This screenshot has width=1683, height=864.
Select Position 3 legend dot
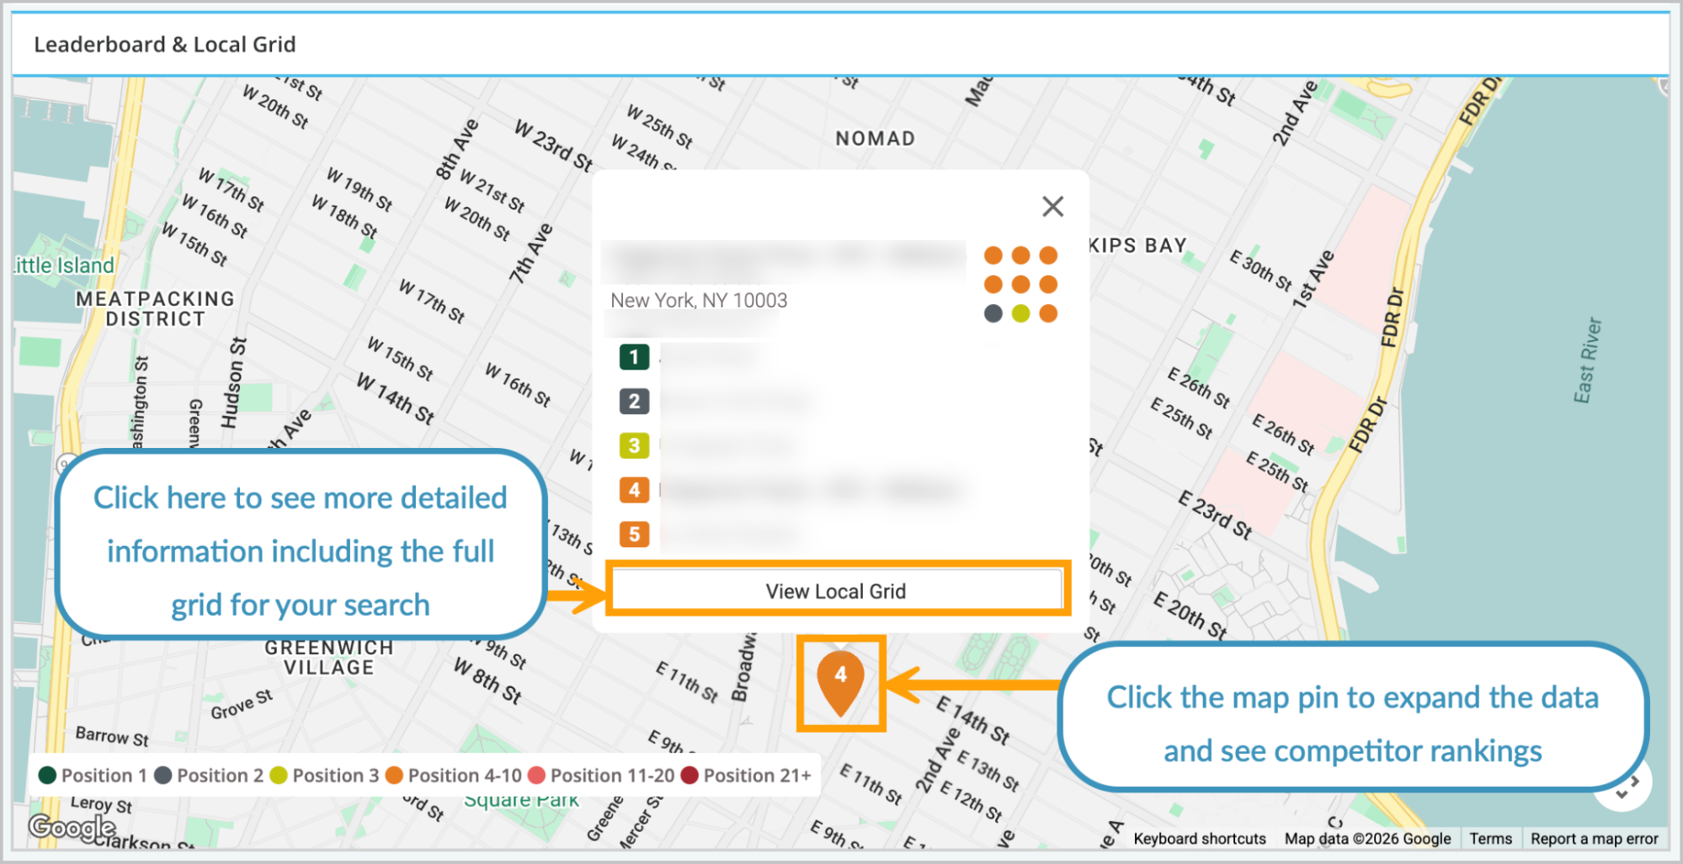[x=279, y=775]
